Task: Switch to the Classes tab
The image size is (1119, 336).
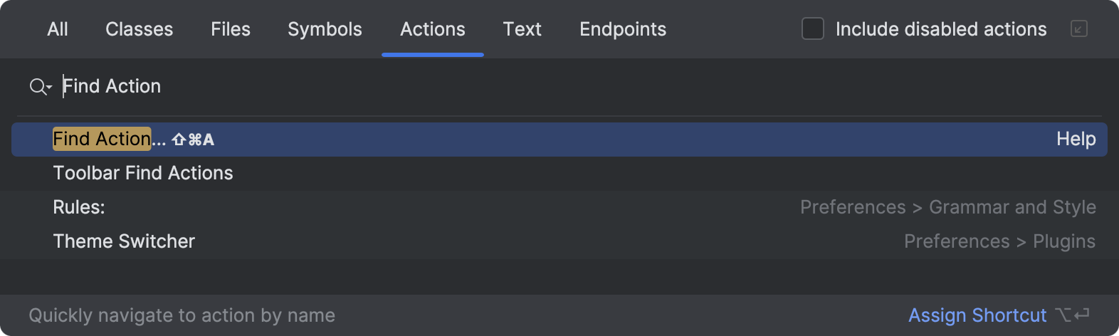Action: (139, 29)
